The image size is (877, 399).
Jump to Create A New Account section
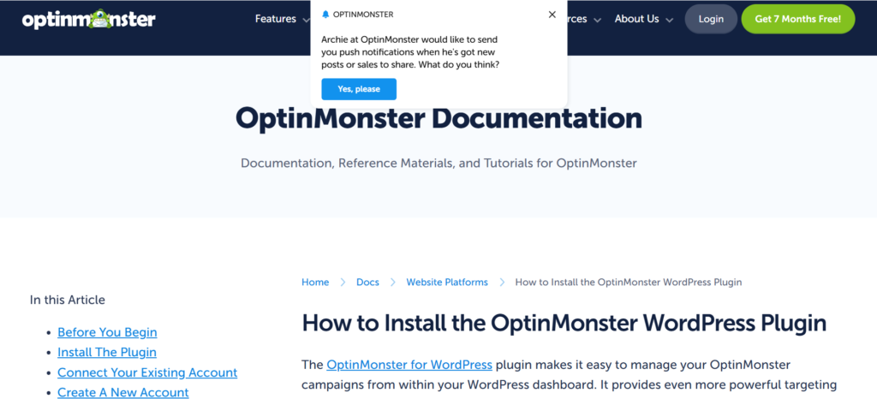[x=123, y=392]
